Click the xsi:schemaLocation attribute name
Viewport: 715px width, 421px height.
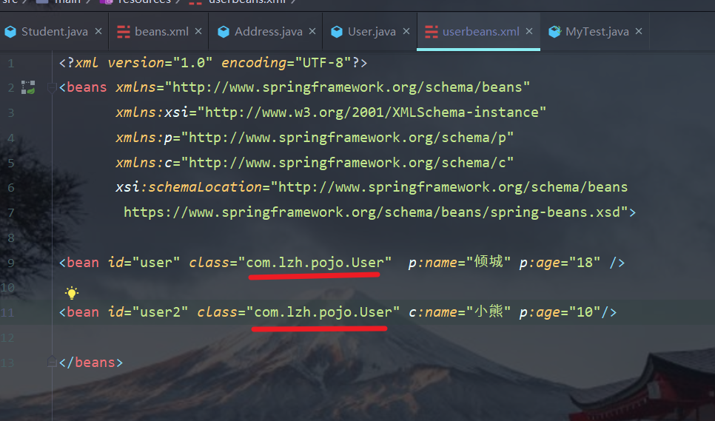coord(189,187)
